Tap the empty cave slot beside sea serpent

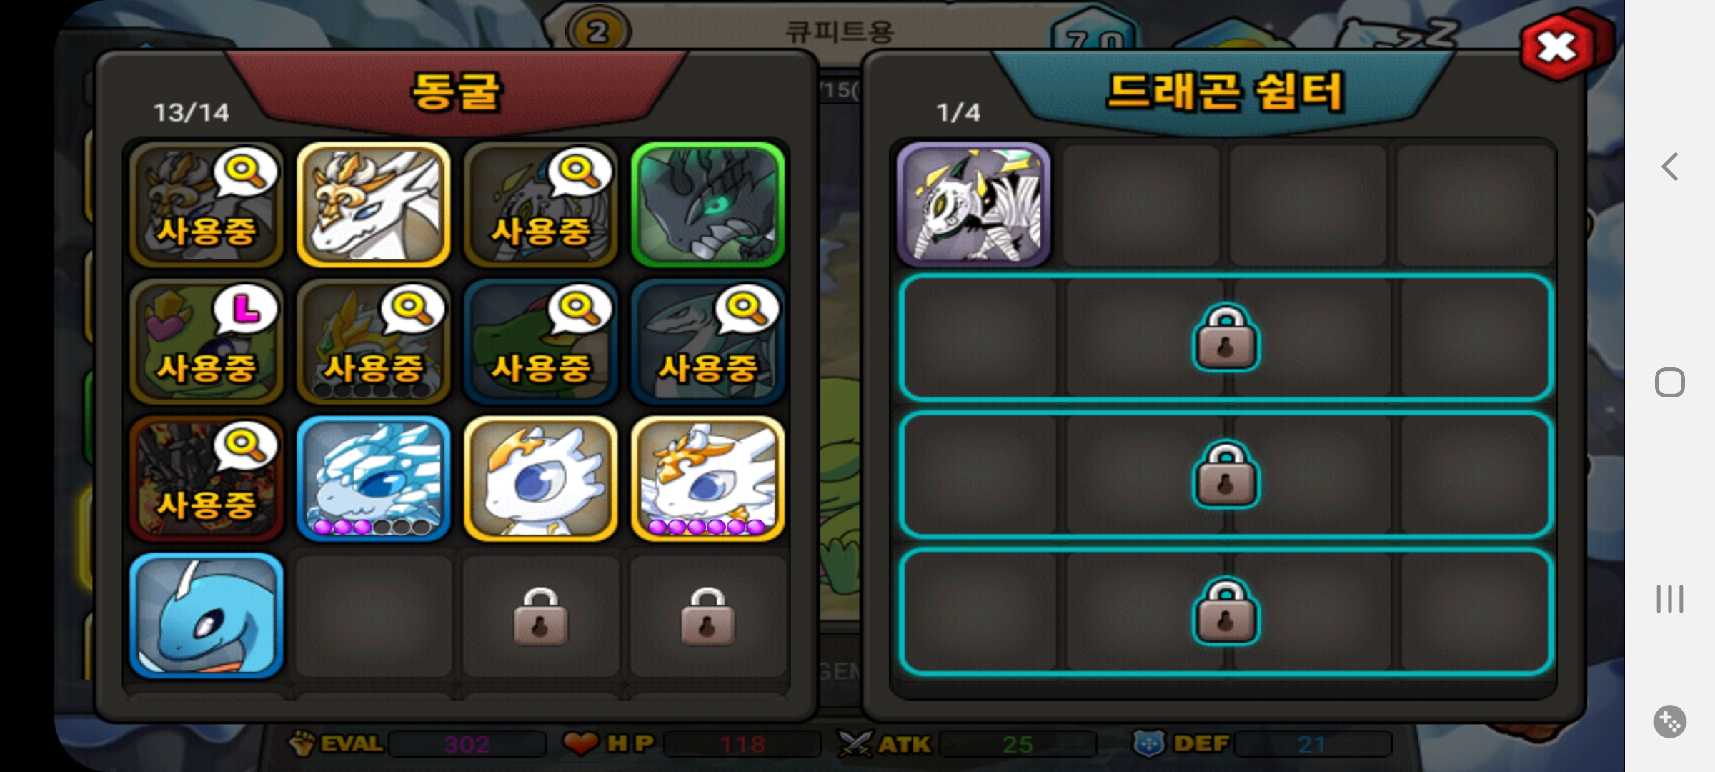[x=373, y=615]
